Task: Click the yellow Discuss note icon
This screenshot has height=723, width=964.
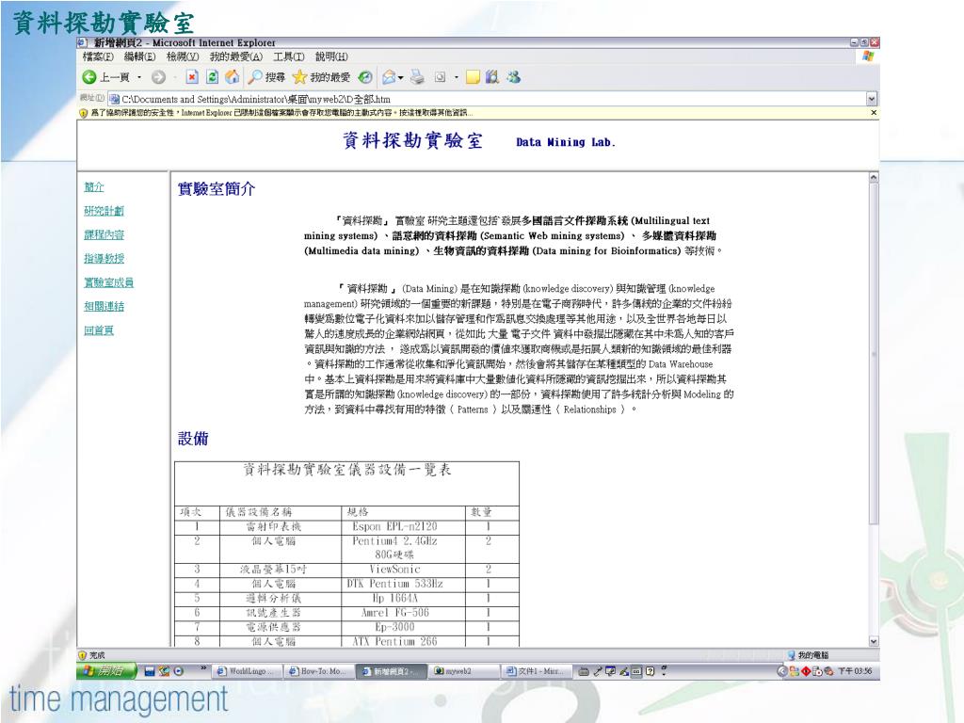Action: click(x=473, y=77)
